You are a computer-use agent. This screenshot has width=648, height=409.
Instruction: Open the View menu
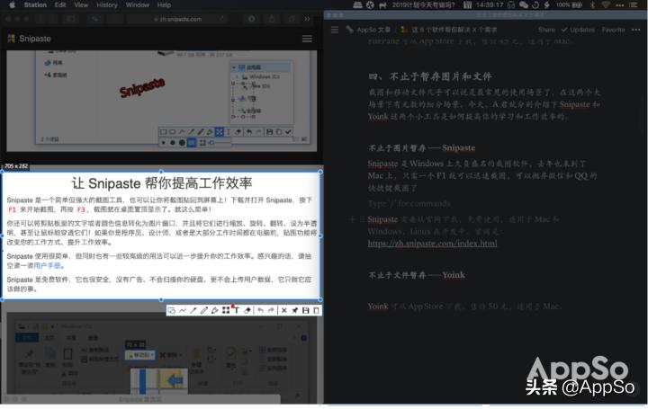[x=81, y=5]
